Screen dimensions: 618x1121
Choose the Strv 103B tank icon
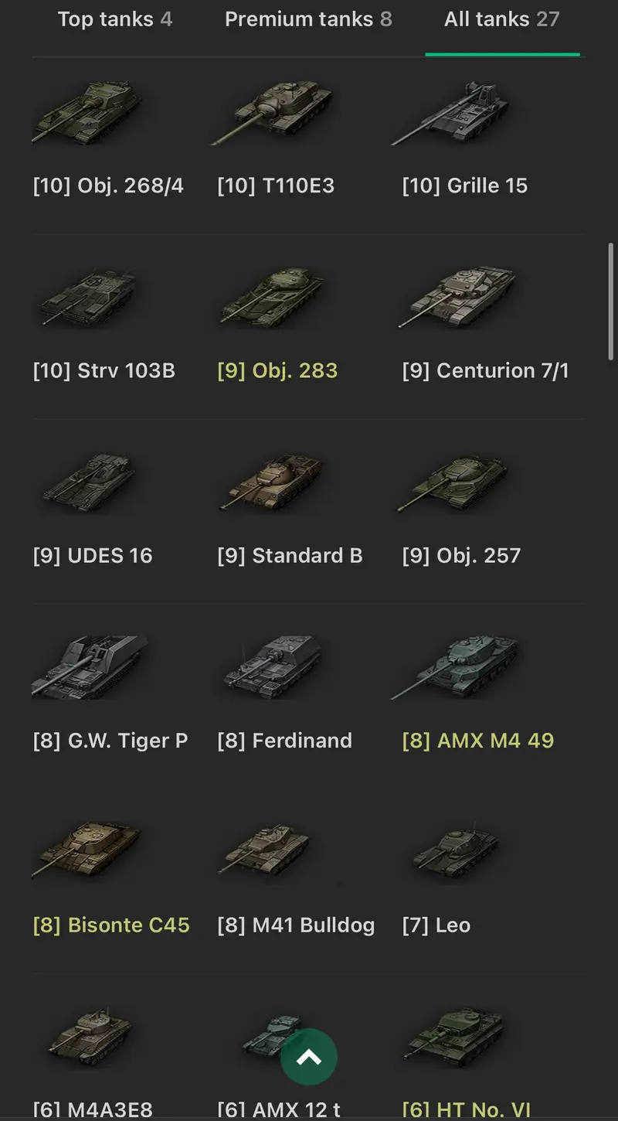pyautogui.click(x=87, y=298)
